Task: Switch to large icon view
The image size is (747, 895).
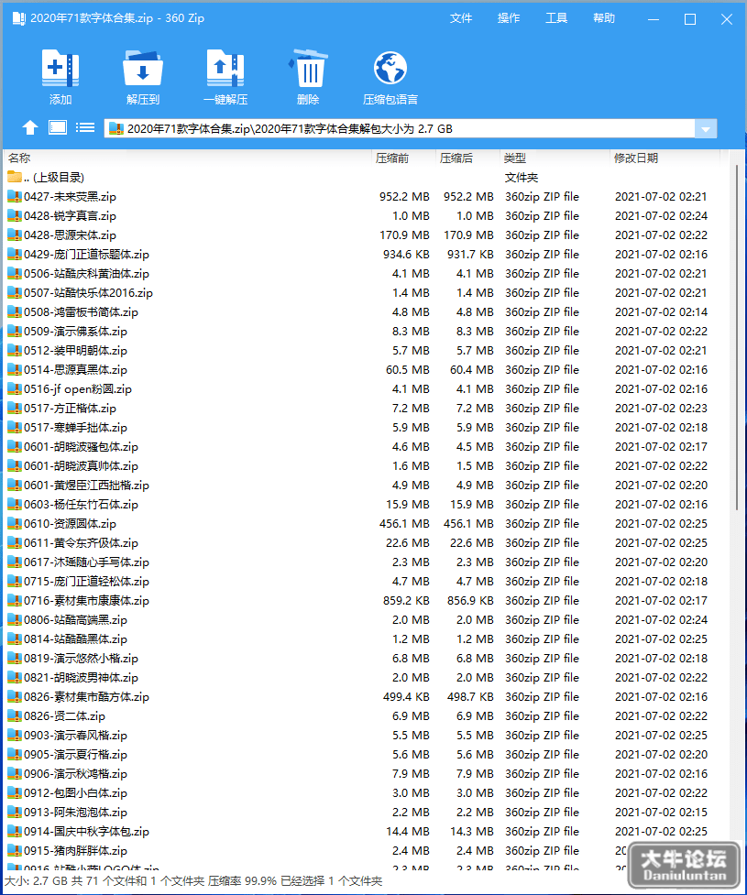Action: tap(57, 126)
